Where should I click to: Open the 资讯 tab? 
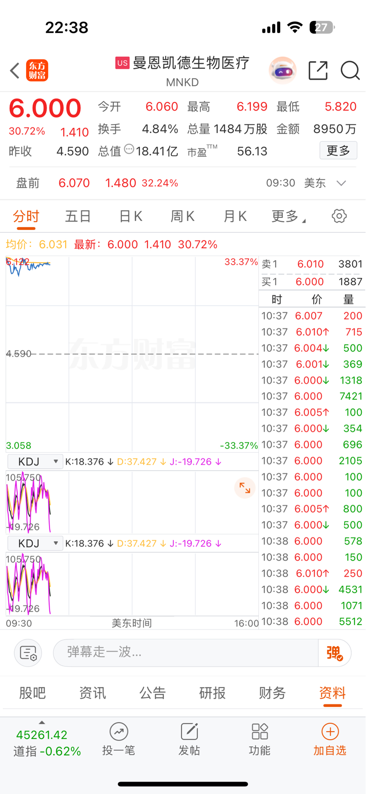(92, 693)
